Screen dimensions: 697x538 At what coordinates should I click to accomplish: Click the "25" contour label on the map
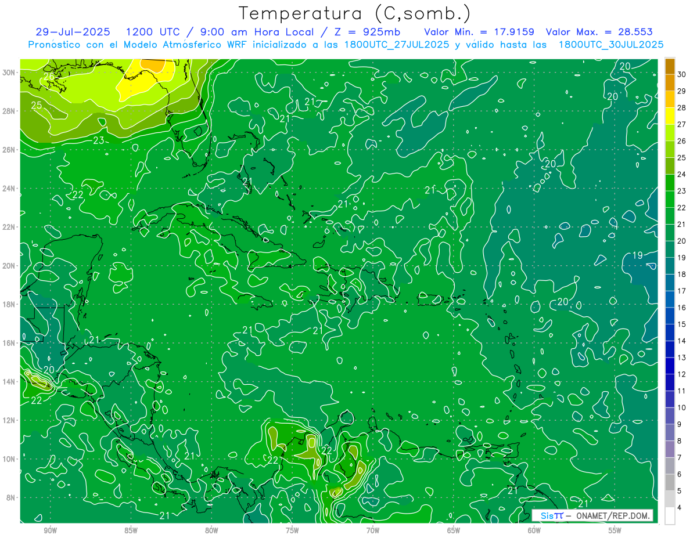[36, 105]
